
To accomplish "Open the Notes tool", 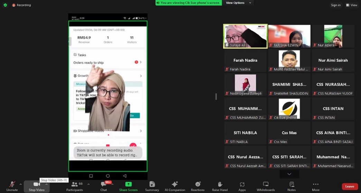I will [291, 186].
